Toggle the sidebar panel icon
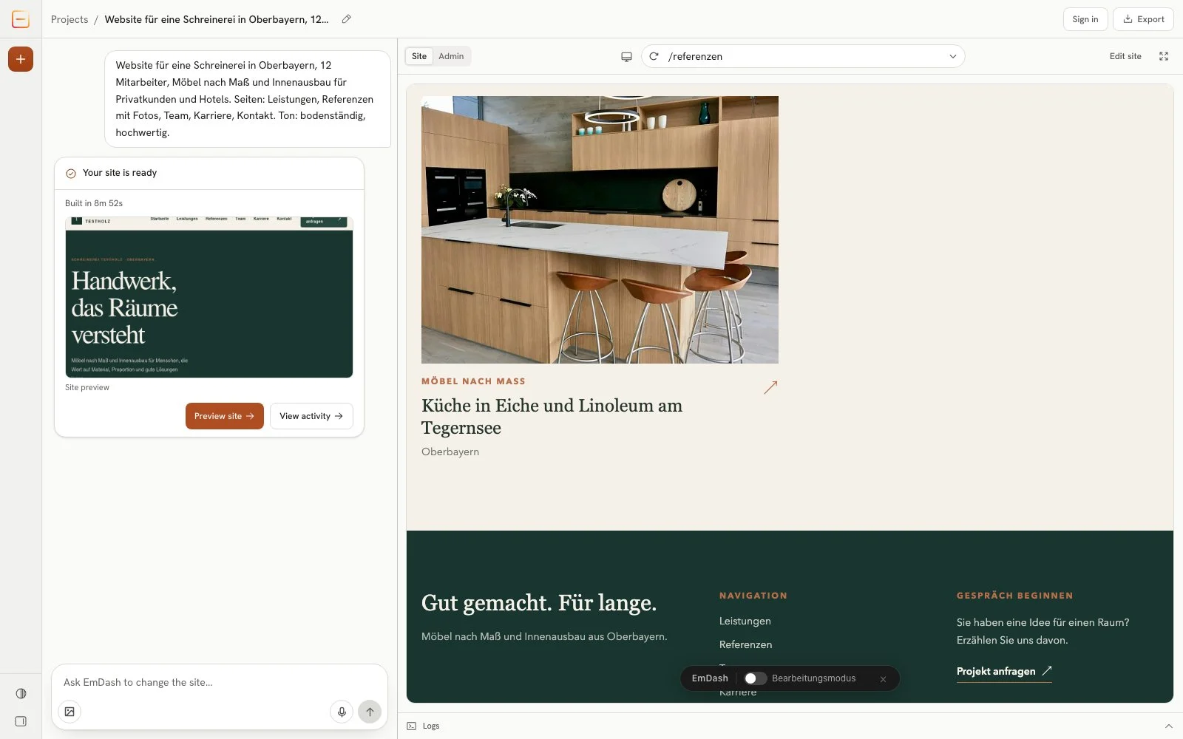1183x739 pixels. pyautogui.click(x=21, y=721)
